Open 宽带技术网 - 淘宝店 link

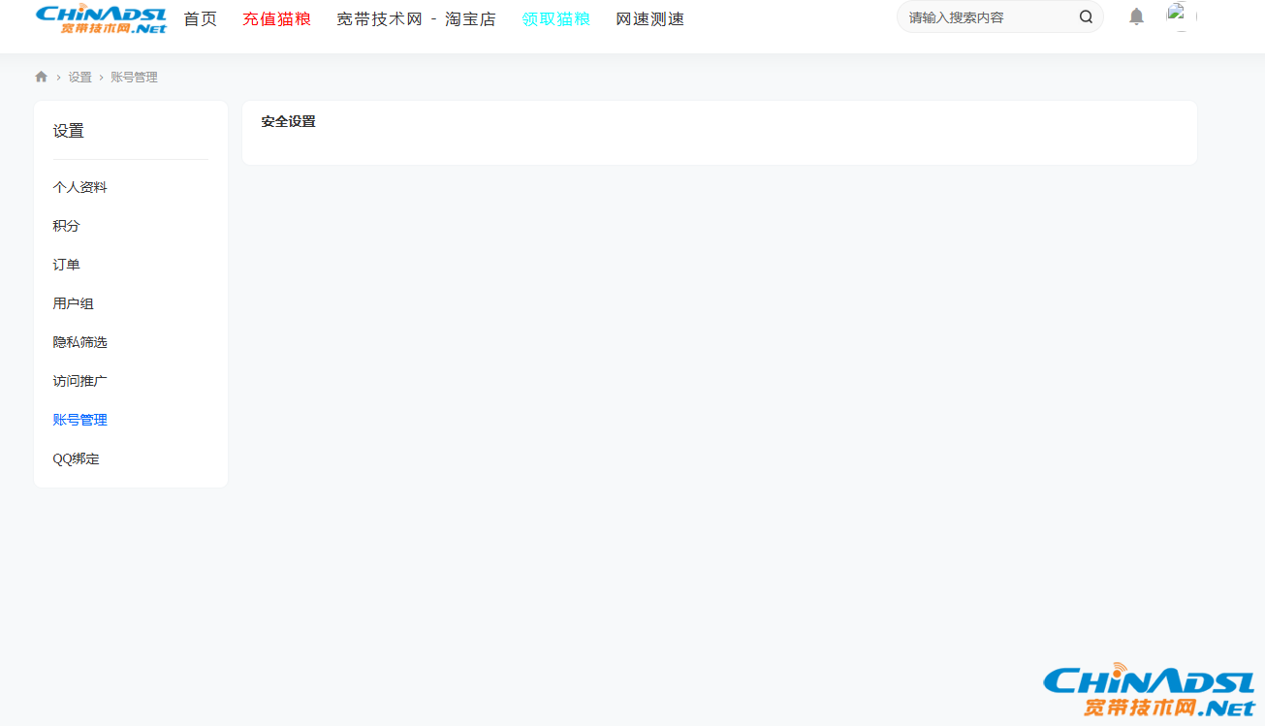[x=416, y=19]
